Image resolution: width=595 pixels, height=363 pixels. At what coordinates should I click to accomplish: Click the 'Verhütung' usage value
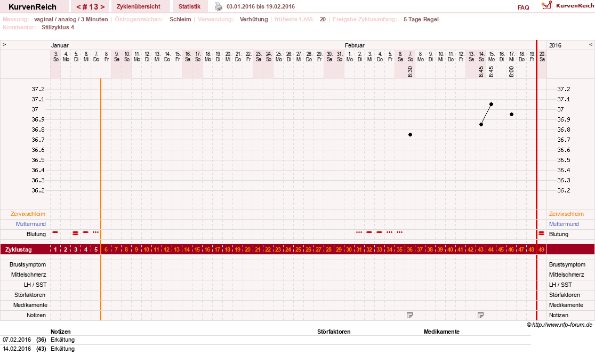tap(254, 19)
